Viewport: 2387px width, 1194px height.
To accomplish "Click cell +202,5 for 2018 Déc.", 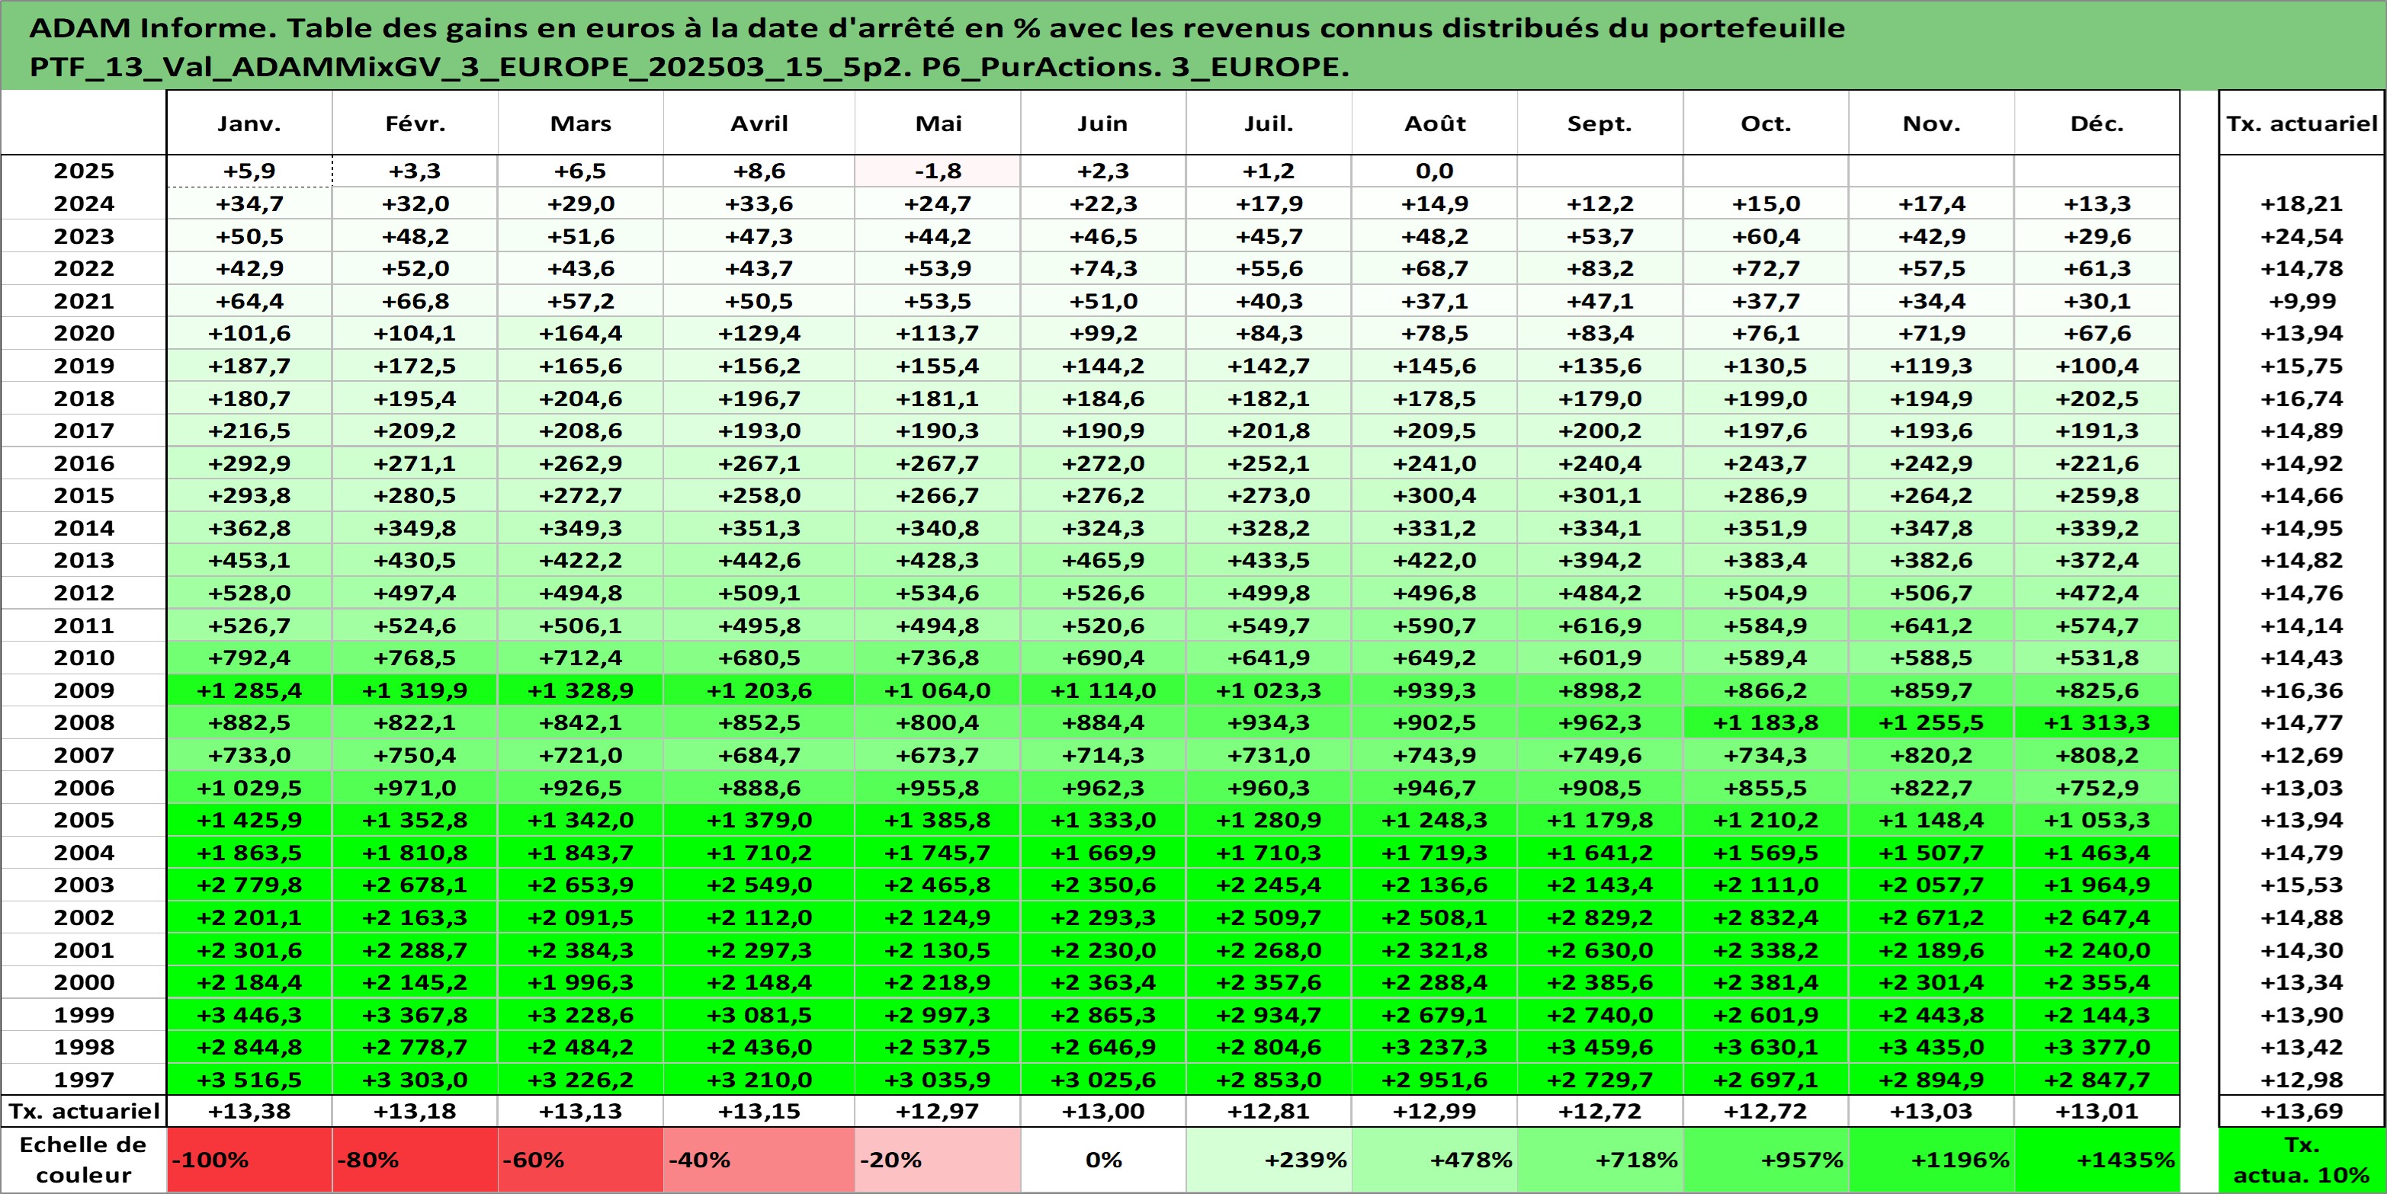I will coord(2097,399).
